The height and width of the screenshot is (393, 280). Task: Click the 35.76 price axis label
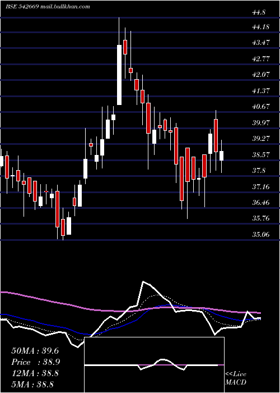pos(261,218)
